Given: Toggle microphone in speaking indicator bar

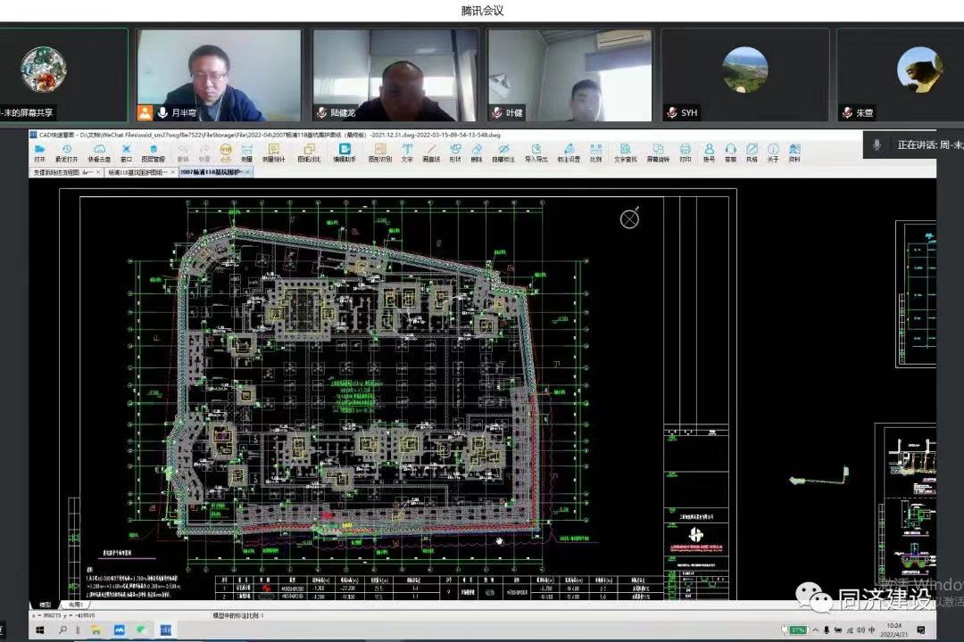Looking at the screenshot, I should (x=877, y=144).
